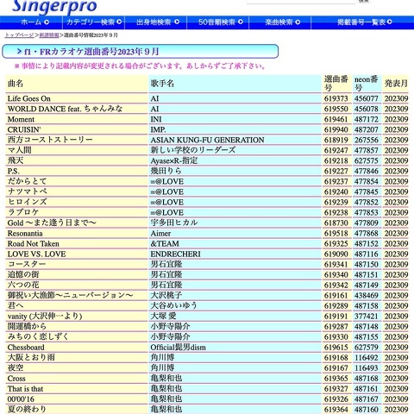
Task: Select song title ナツマトペ
Action: (28, 191)
